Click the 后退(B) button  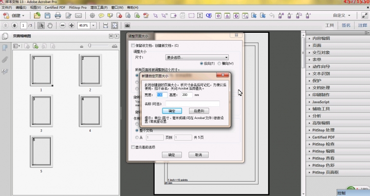(x=199, y=111)
